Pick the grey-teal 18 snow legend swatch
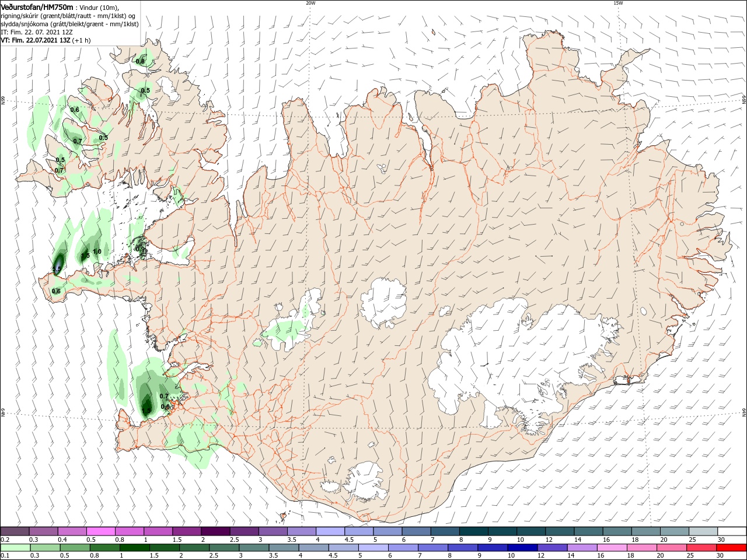Viewport: 747px width, 560px height. 646,531
